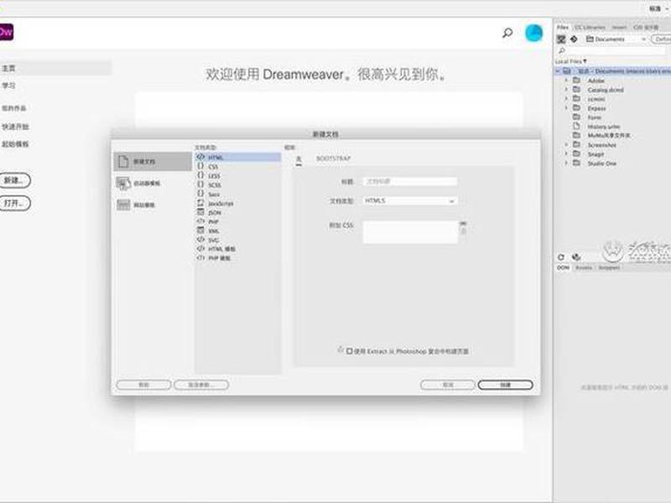Click the 附加 CSS list box
Viewport: 671px width, 503px height.
pos(410,232)
